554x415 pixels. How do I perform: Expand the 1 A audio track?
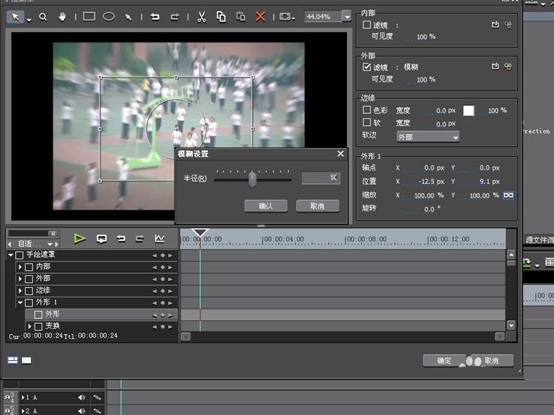click(x=24, y=397)
